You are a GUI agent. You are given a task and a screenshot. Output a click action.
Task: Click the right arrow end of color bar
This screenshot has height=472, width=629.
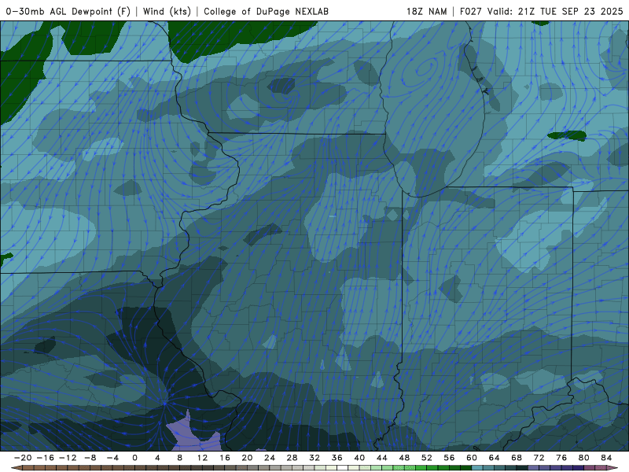pos(613,468)
